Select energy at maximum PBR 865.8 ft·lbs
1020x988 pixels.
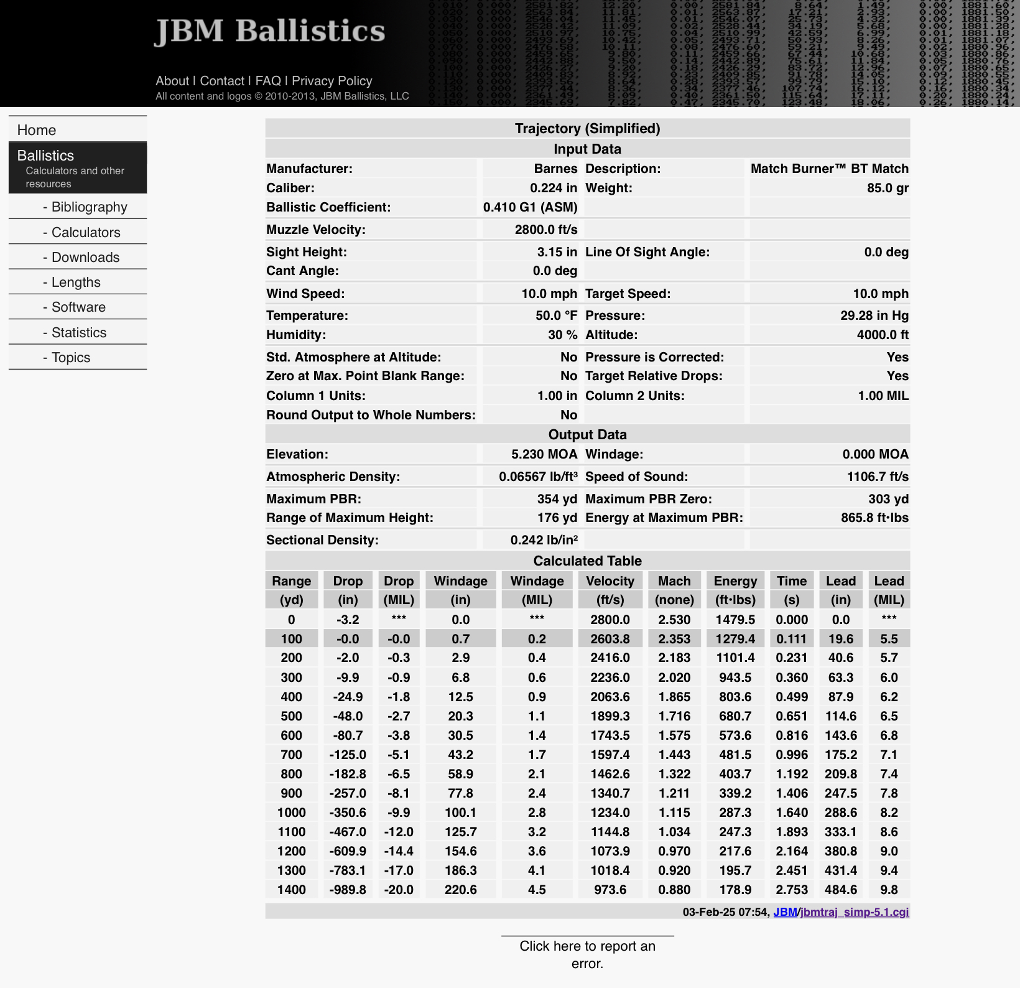(x=874, y=518)
